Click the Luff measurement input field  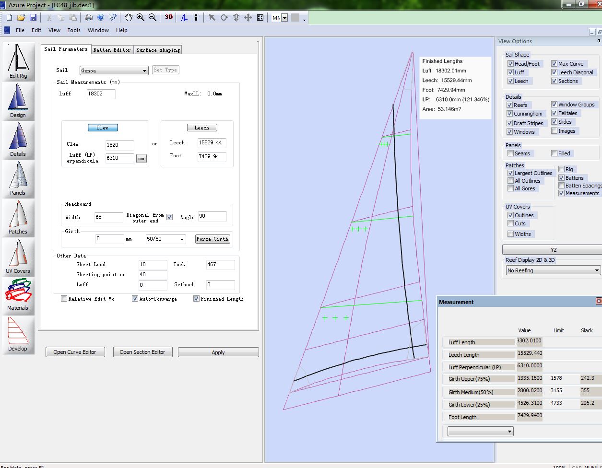101,94
